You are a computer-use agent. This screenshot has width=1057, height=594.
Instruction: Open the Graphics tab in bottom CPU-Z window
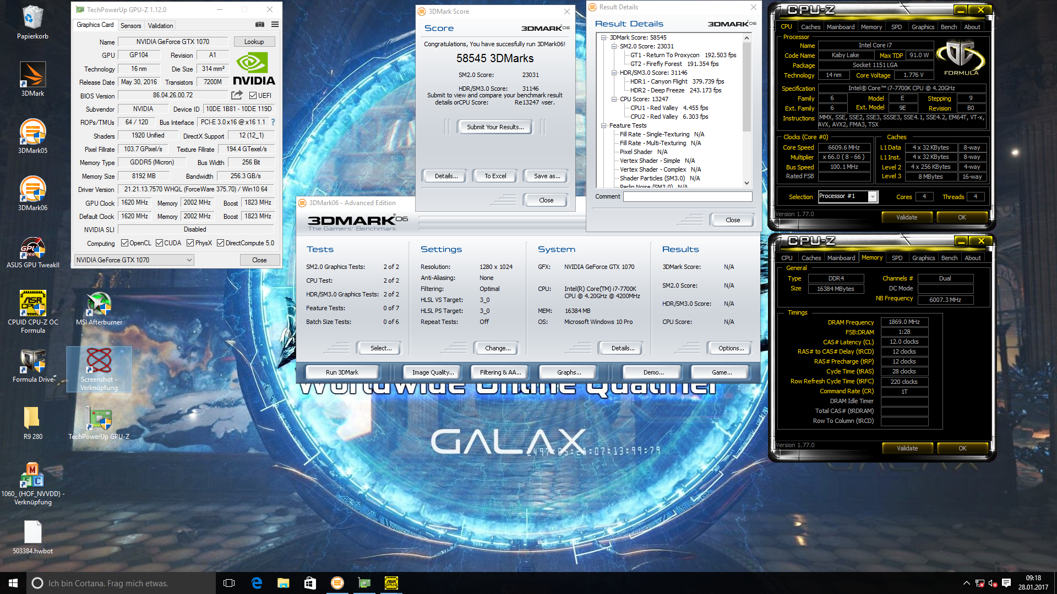tap(923, 258)
